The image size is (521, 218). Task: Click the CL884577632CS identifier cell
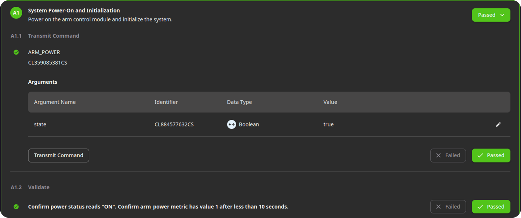click(x=174, y=124)
